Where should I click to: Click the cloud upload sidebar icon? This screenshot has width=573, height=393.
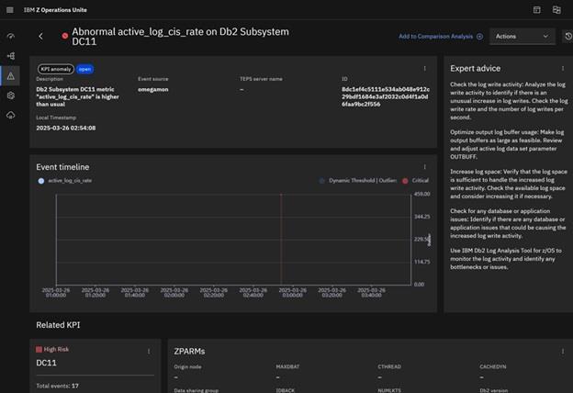10,115
